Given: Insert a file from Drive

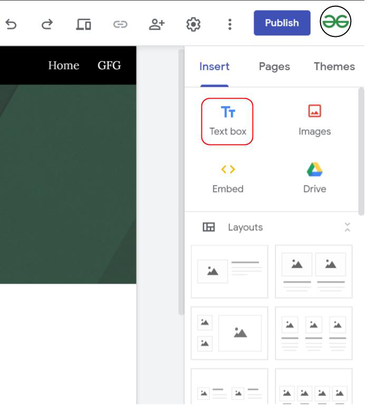Looking at the screenshot, I should (x=315, y=179).
